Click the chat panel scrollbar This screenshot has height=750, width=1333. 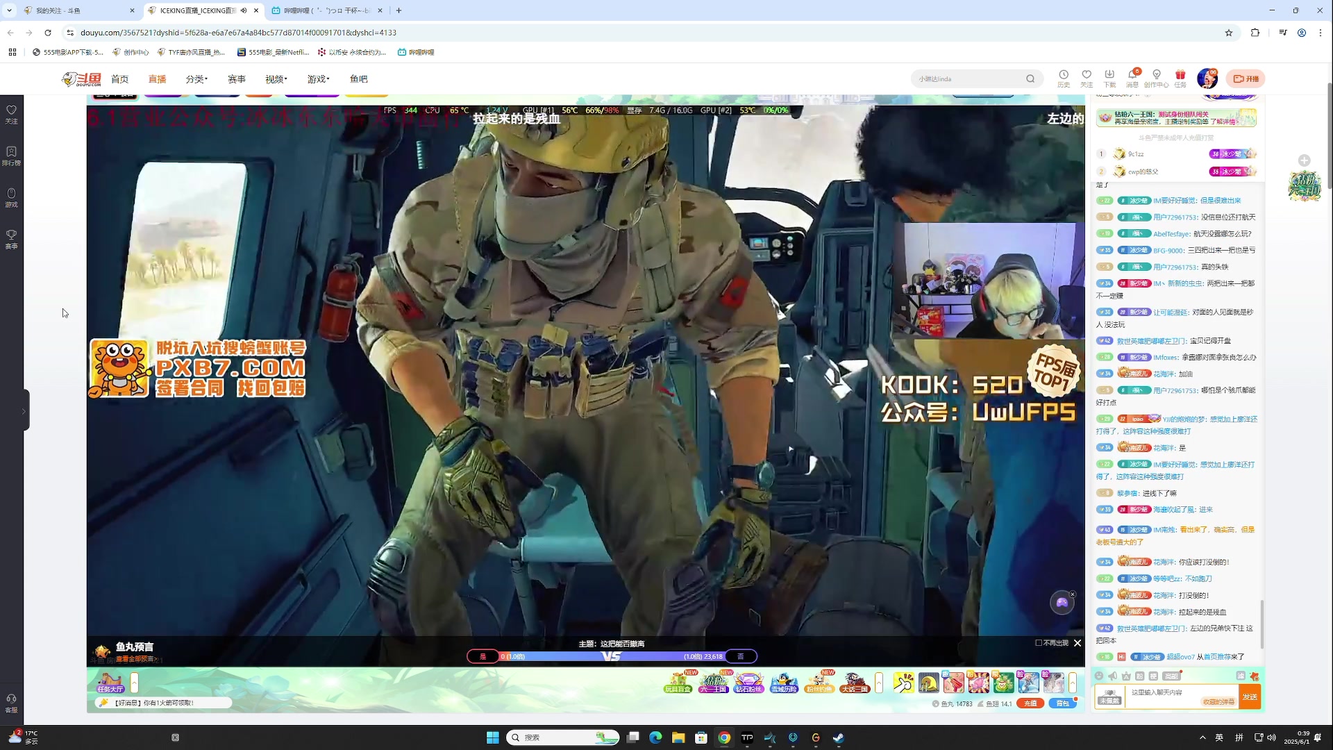point(1261,624)
